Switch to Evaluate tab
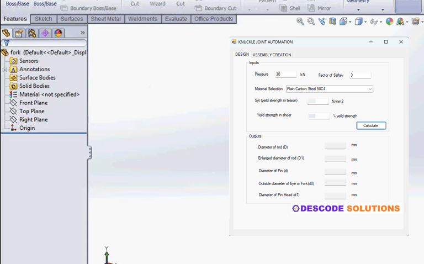The image size is (424, 264). click(176, 19)
